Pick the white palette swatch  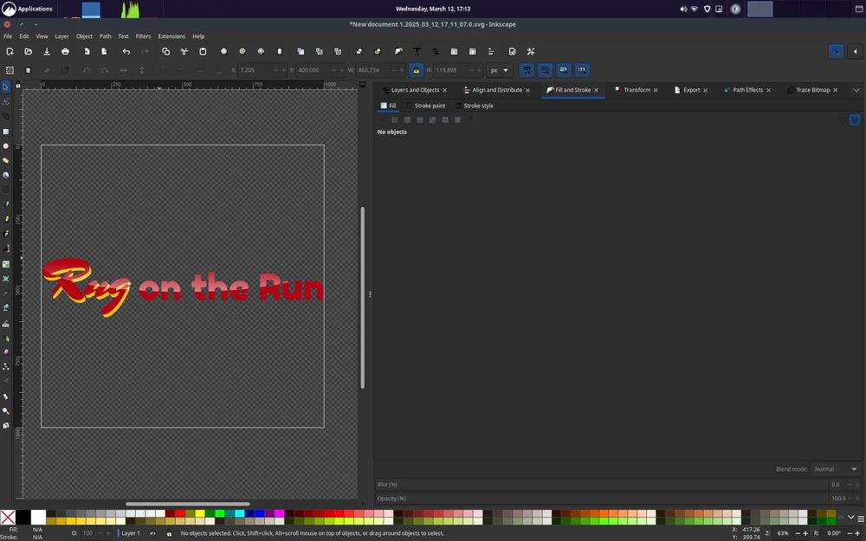coord(38,518)
